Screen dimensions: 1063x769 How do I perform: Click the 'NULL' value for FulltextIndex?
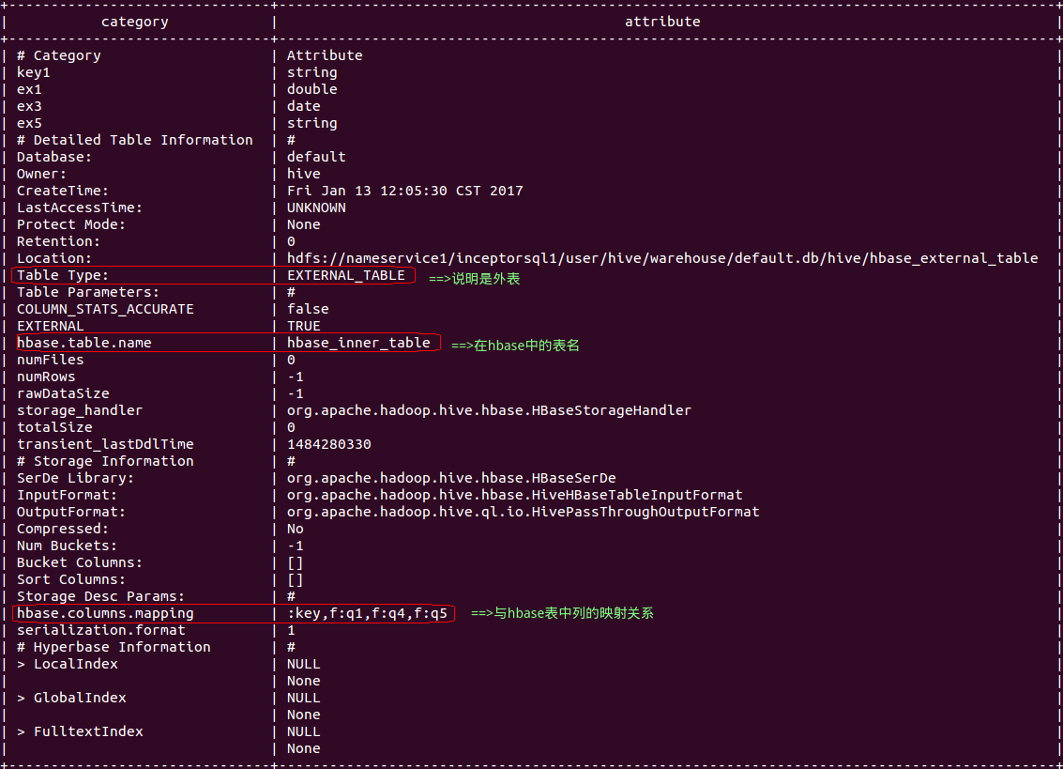click(x=304, y=731)
